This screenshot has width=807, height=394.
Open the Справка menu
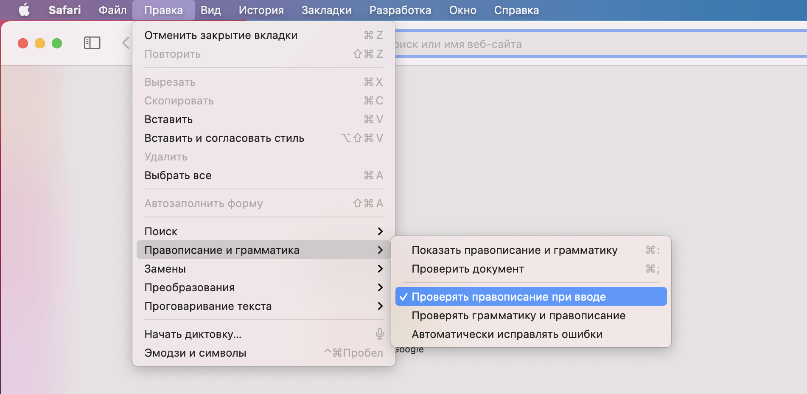click(516, 10)
